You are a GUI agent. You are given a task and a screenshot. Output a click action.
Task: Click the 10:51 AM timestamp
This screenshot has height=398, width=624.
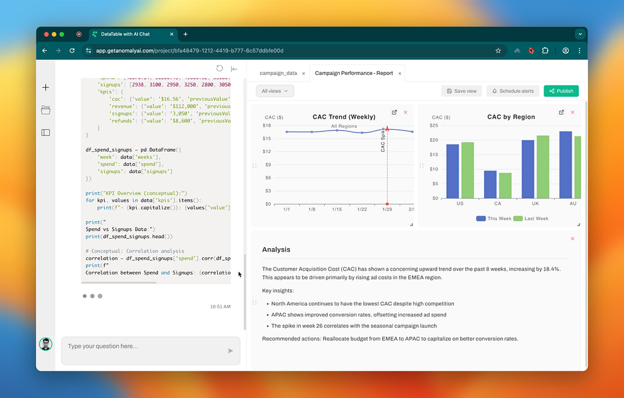(x=220, y=306)
